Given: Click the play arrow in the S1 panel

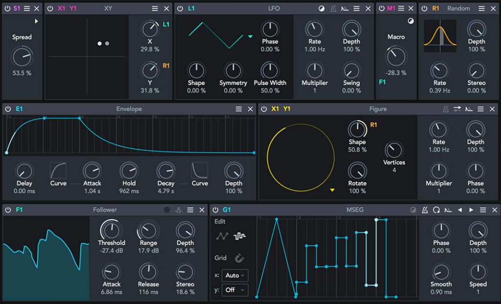Looking at the screenshot, I should click(x=36, y=21).
